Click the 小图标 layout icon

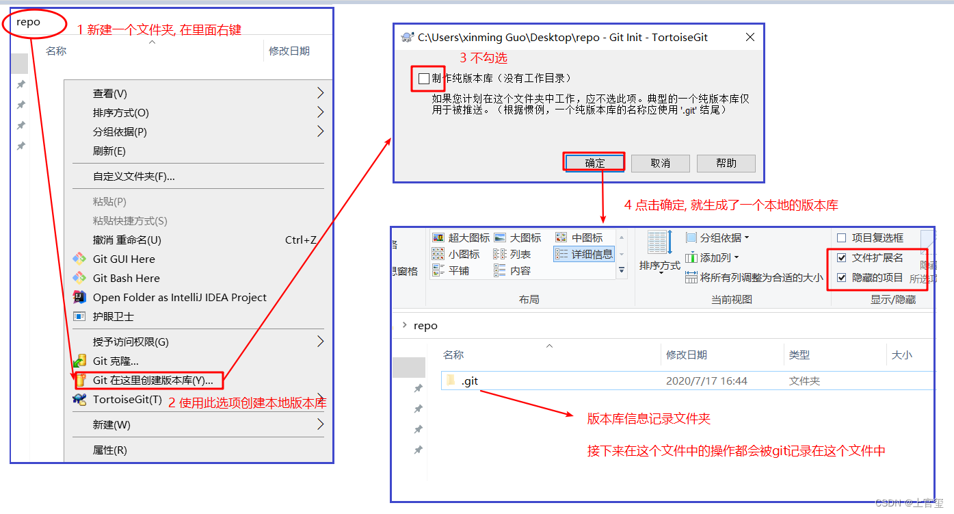tap(439, 254)
